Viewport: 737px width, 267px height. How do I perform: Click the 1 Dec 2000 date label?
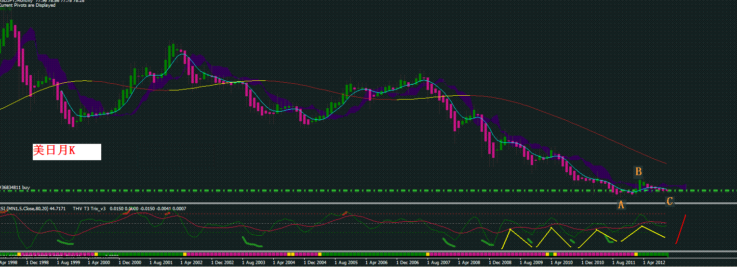click(x=130, y=263)
